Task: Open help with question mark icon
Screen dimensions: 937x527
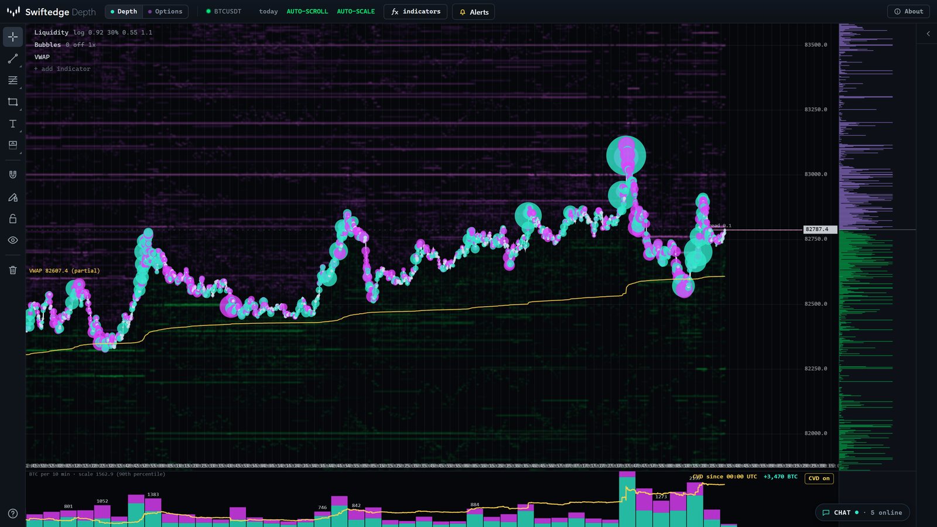Action: [13, 514]
